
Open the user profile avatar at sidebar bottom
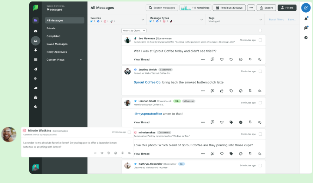pyautogui.click(x=36, y=167)
